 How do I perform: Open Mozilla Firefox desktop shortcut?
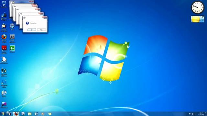[4, 39]
